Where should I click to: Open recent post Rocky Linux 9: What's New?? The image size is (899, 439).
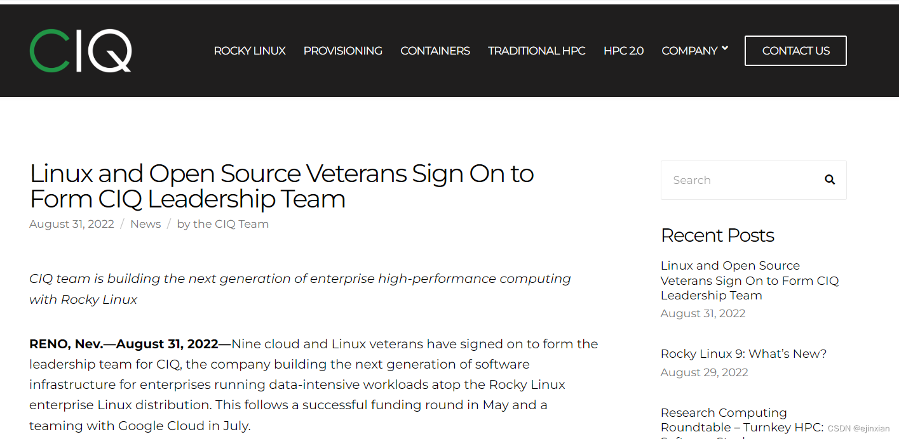coord(743,354)
